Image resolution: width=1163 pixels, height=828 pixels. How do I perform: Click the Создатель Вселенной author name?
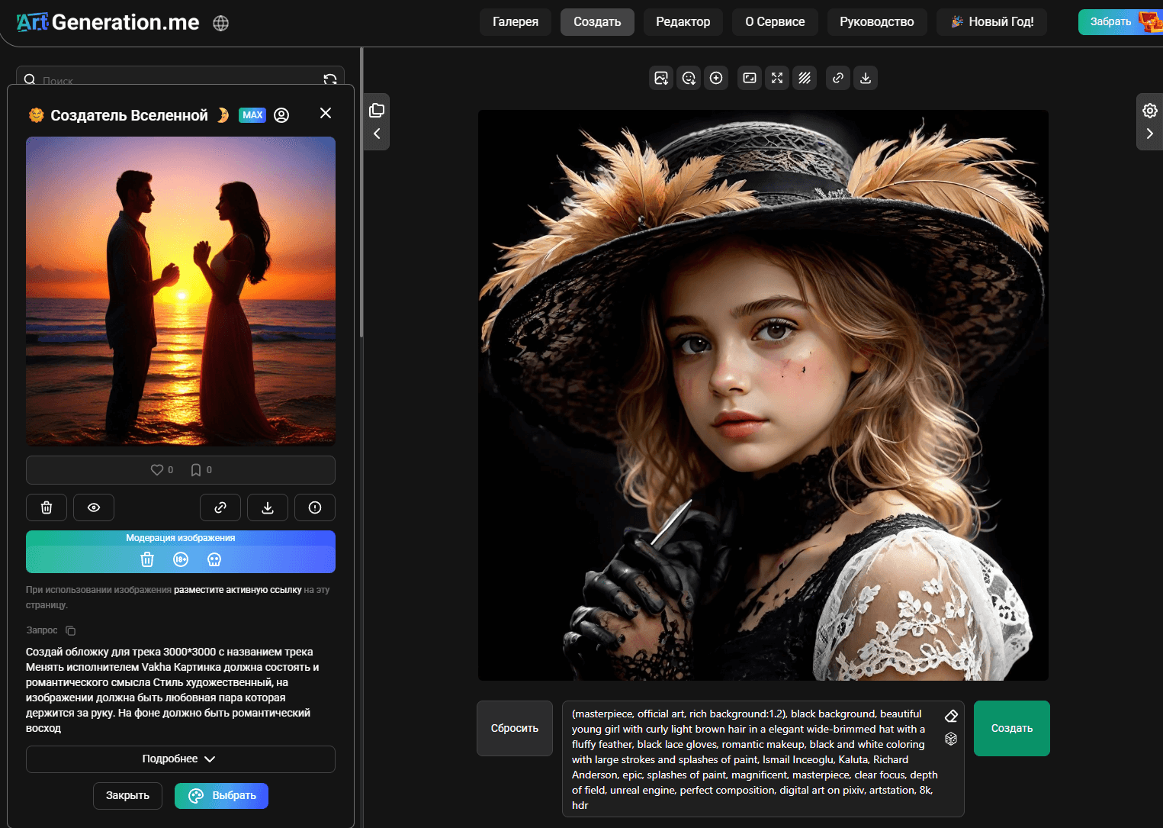[129, 115]
